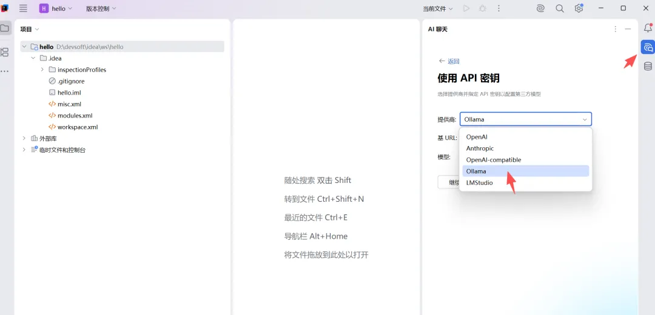Click the .idea folder icon

click(x=43, y=58)
